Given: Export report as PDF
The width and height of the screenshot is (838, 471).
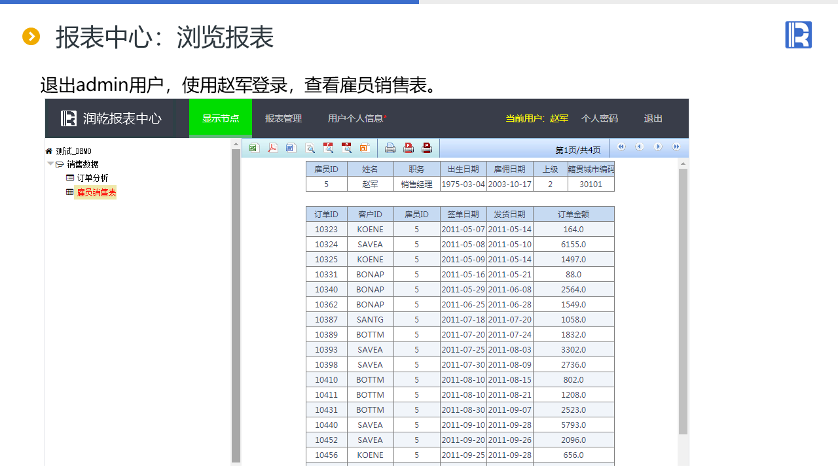Looking at the screenshot, I should [x=273, y=148].
